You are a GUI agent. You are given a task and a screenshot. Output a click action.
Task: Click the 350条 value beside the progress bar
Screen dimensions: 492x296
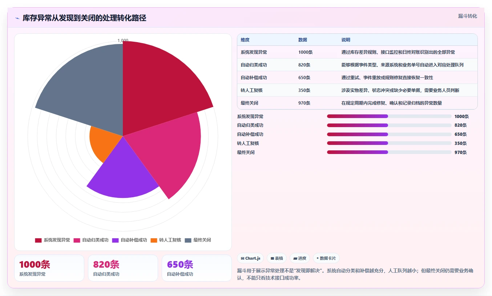tap(460, 143)
